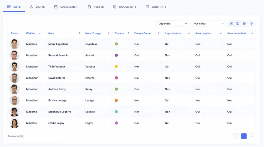Sort Escape Game column arrow
264x147 pixels.
pos(158,33)
